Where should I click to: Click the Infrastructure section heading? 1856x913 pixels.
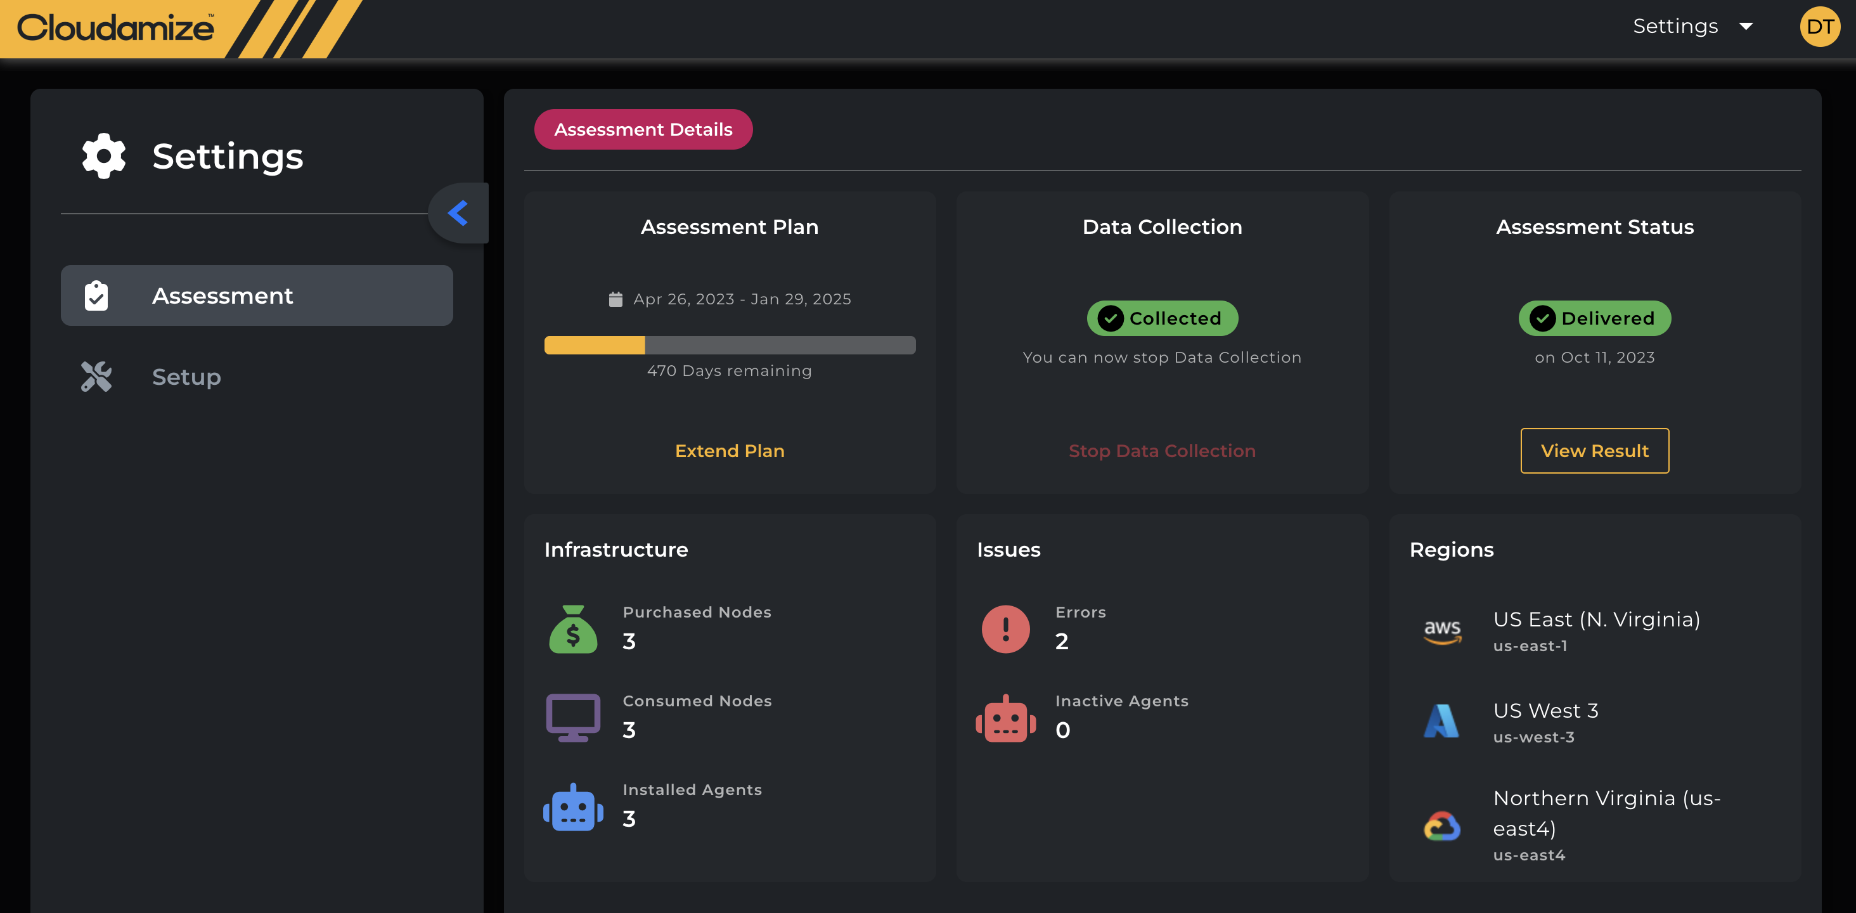click(615, 550)
